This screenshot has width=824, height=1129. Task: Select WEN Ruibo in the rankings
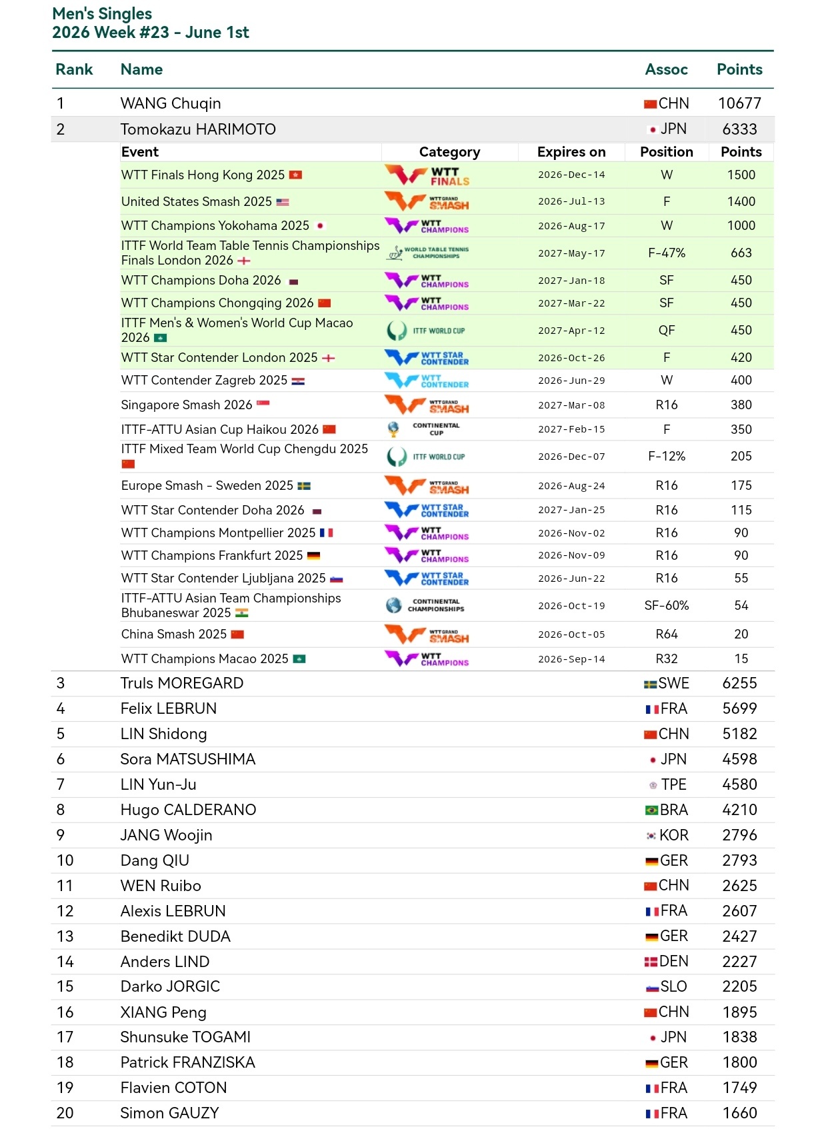pos(413,886)
